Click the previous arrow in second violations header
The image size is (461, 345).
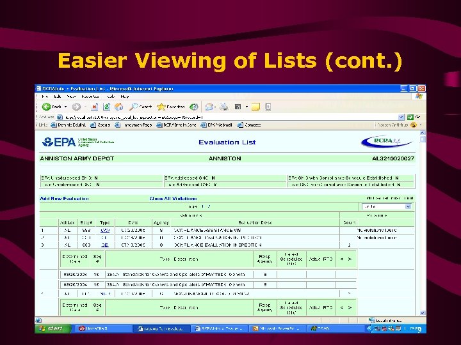342,307
